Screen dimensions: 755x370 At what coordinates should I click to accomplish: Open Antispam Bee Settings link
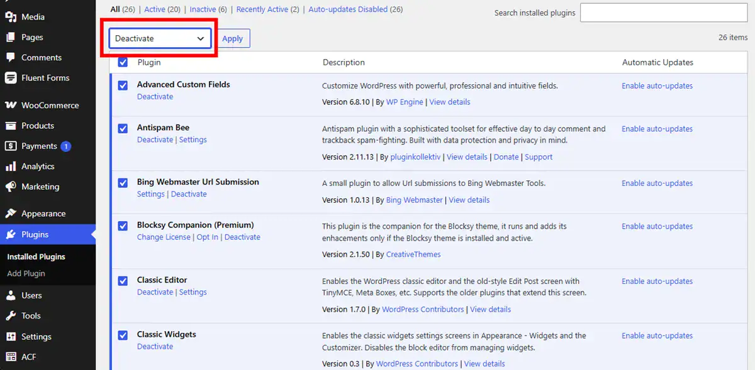pyautogui.click(x=193, y=139)
